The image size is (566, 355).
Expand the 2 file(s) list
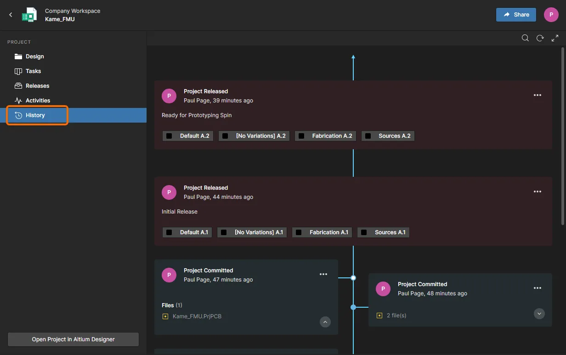(x=539, y=314)
